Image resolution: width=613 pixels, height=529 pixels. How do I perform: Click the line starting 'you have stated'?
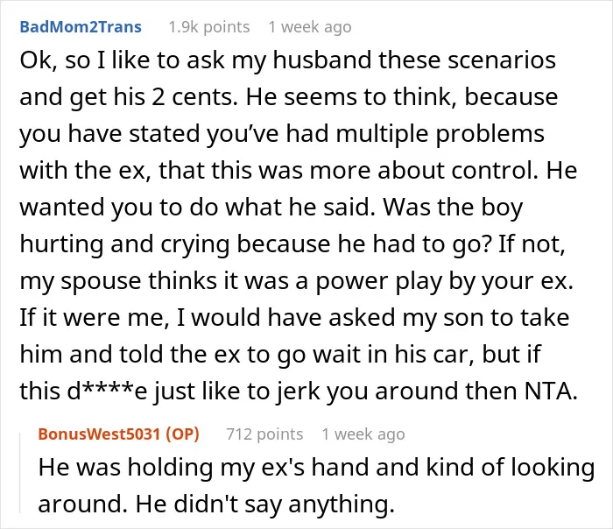[x=282, y=134]
